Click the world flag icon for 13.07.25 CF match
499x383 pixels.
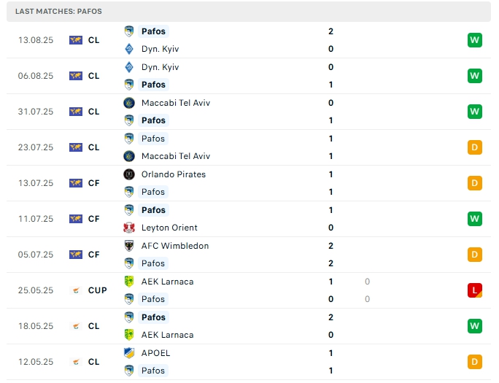[x=76, y=183]
